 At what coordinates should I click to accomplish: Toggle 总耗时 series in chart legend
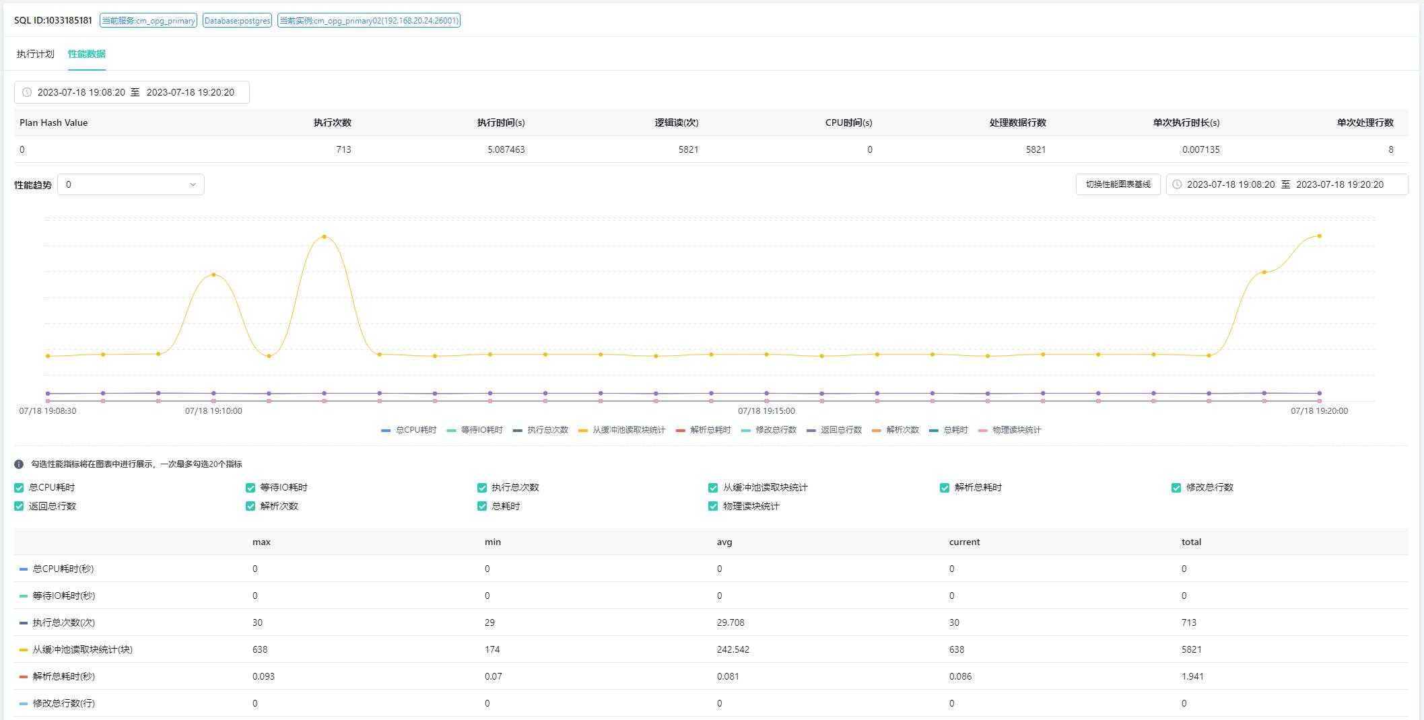click(x=949, y=430)
